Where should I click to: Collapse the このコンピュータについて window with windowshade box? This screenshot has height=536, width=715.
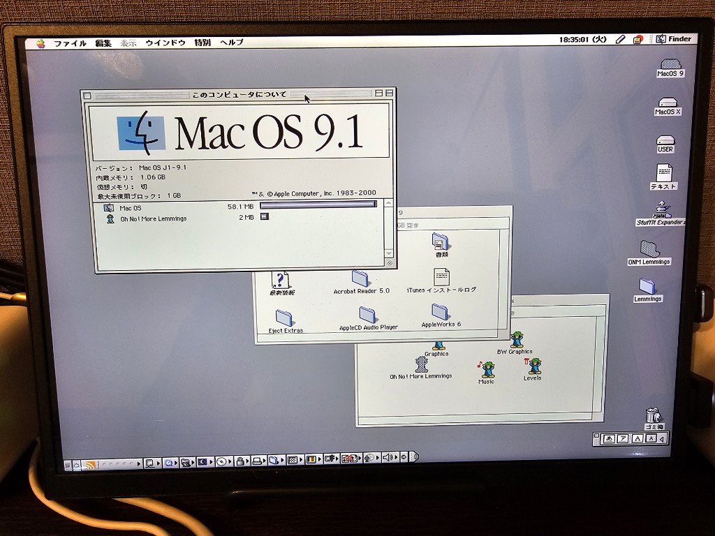pyautogui.click(x=390, y=93)
